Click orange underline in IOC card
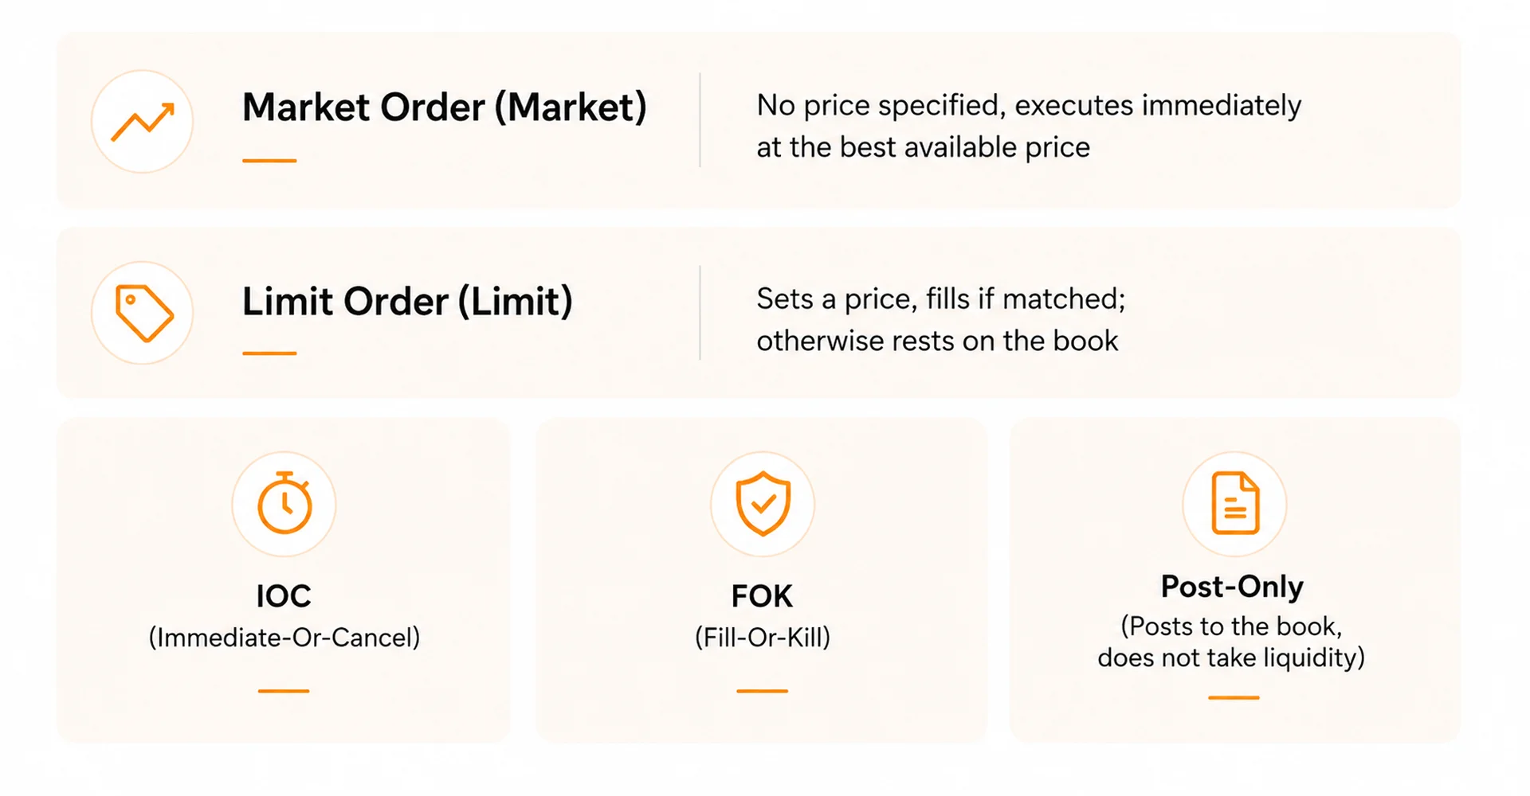This screenshot has height=796, width=1530. tap(284, 691)
